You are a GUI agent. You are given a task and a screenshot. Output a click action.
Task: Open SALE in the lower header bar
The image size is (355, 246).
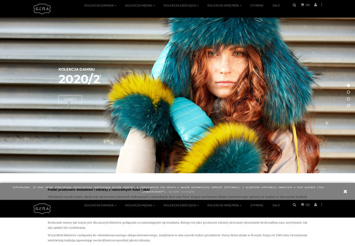click(x=276, y=205)
